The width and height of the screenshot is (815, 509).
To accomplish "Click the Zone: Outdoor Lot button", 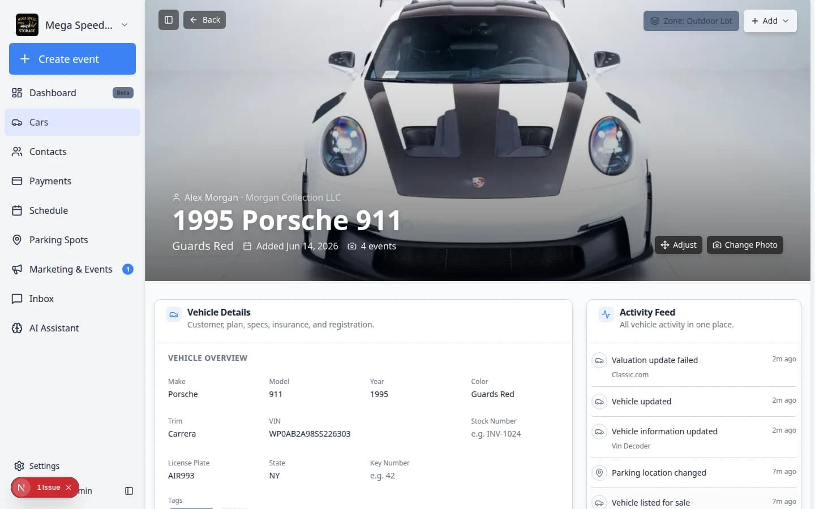I will pos(691,21).
